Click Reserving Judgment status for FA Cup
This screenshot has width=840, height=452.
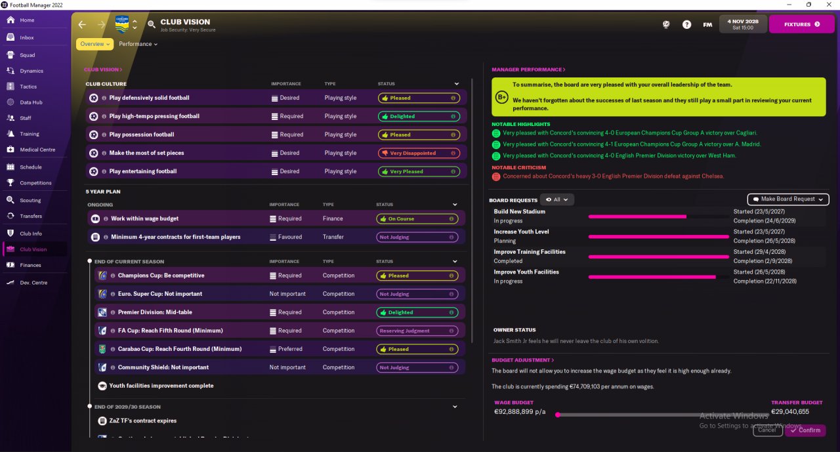click(x=417, y=331)
